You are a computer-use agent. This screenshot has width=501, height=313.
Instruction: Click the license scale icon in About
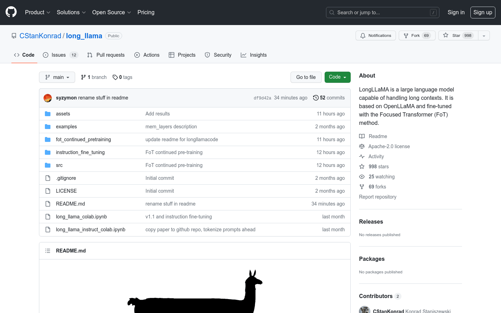click(362, 146)
